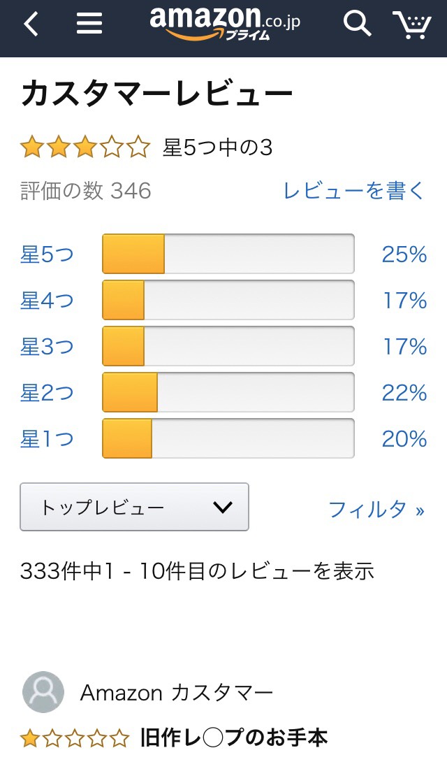Open search with magnifier icon

coord(357,23)
